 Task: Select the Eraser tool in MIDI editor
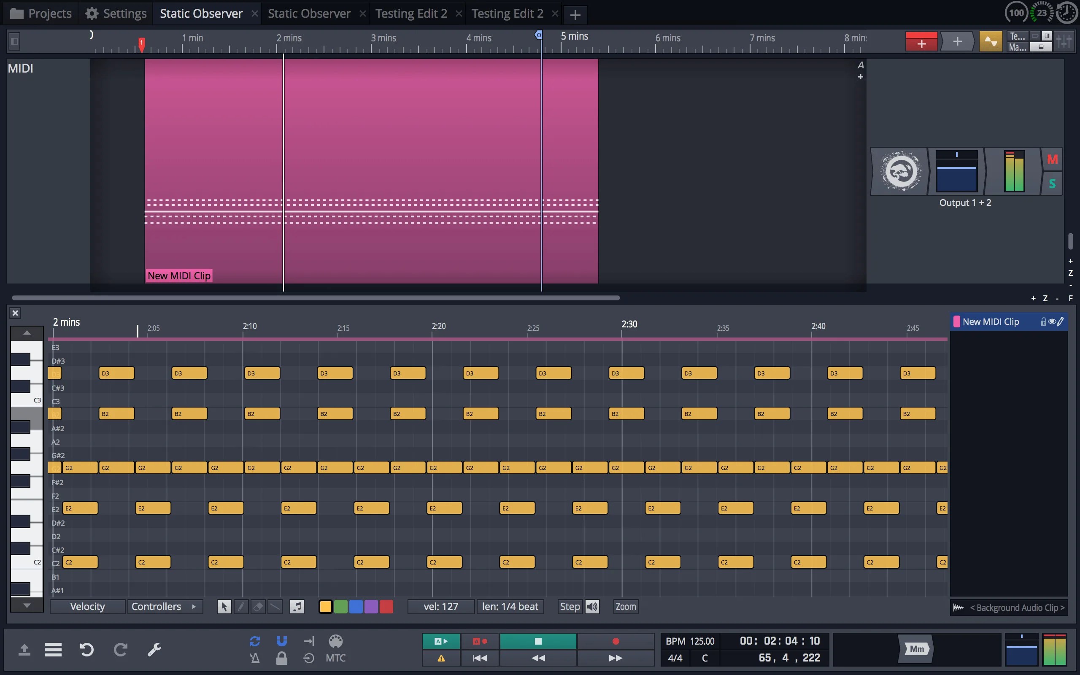258,606
